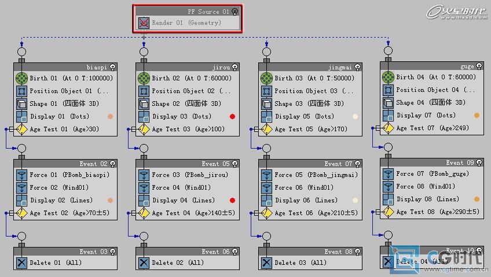
Task: Click the orange color dot of Display 08
Action: click(x=477, y=199)
